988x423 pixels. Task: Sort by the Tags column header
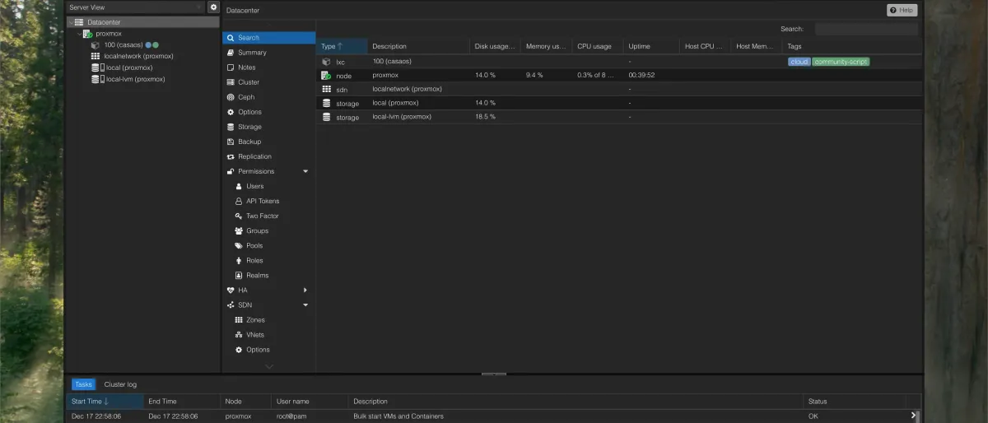(851, 46)
